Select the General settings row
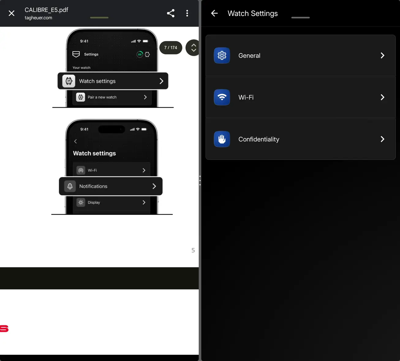The height and width of the screenshot is (361, 400). 300,56
